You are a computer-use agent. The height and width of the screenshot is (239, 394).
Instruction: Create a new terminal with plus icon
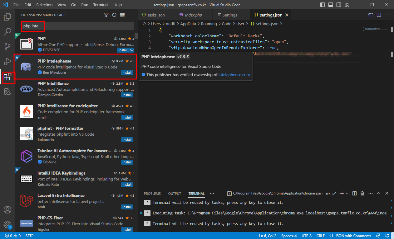click(342, 193)
